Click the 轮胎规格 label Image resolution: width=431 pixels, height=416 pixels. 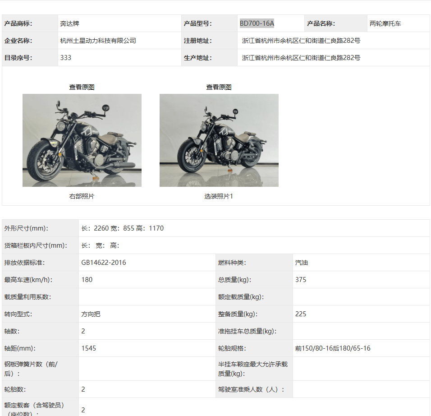232,348
